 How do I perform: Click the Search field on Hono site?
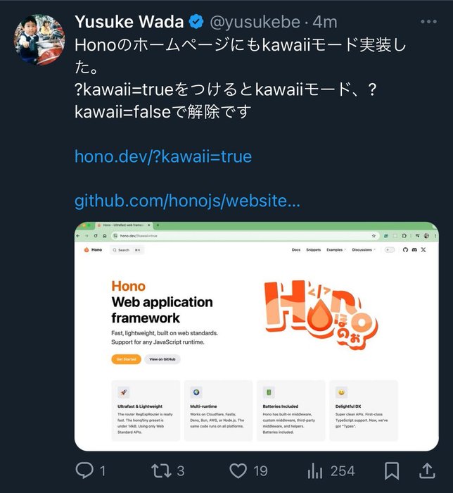click(x=127, y=250)
